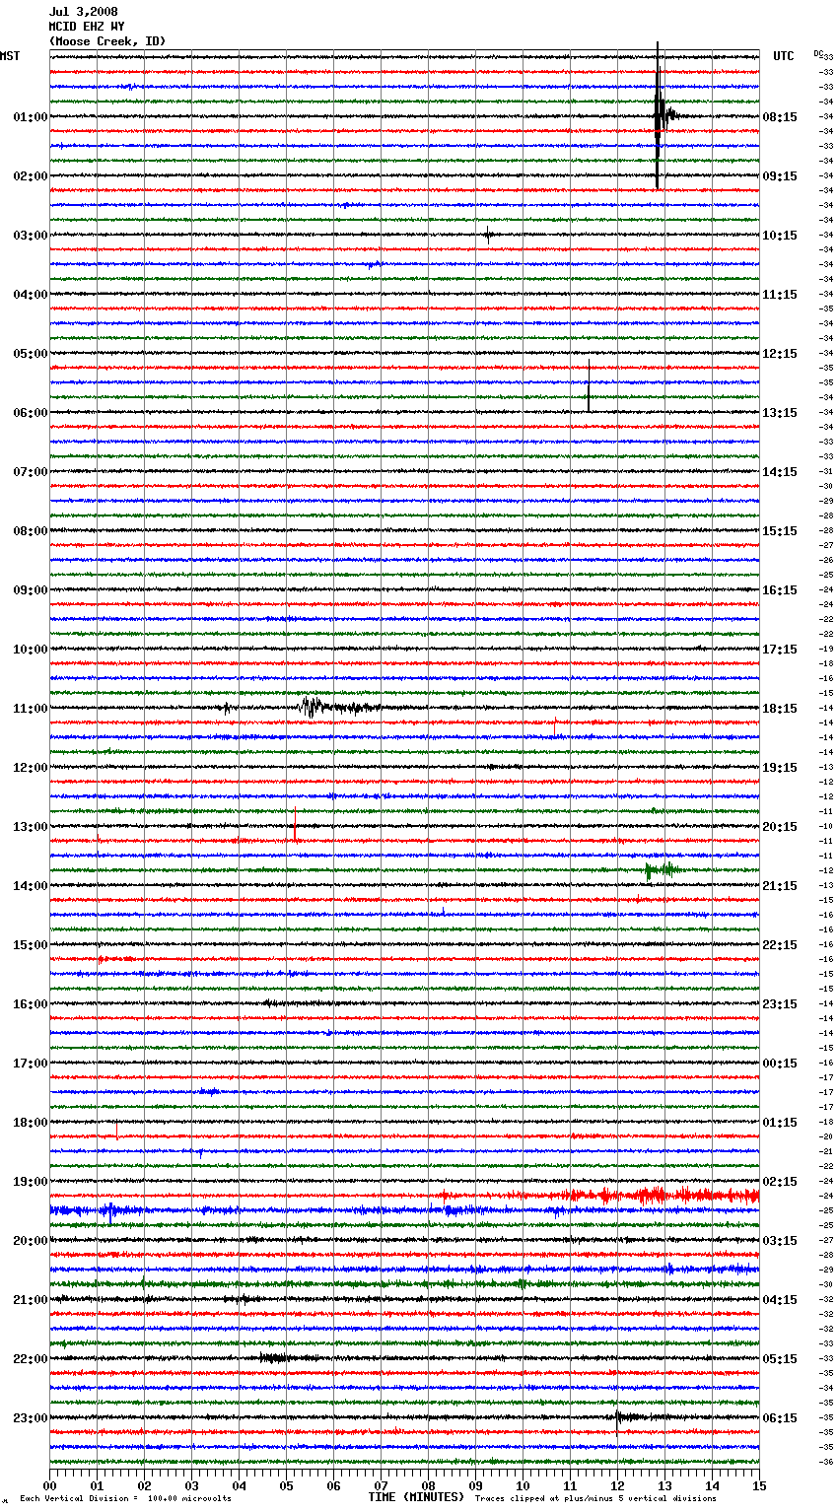Click the green event burst above the 14:00 trace
The height and width of the screenshot is (1512, 838).
pyautogui.click(x=661, y=869)
